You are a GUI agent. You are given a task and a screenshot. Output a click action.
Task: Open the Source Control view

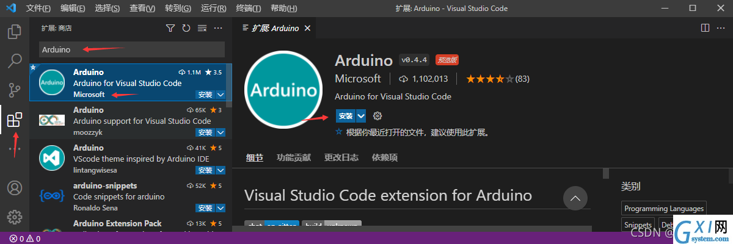[x=15, y=90]
